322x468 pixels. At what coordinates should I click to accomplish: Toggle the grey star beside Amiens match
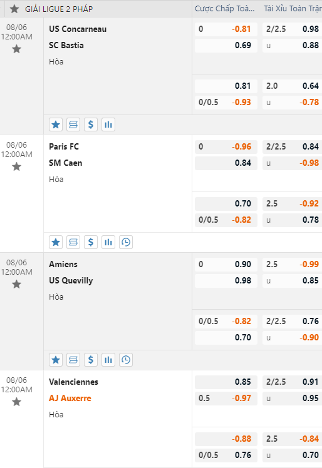tap(16, 284)
